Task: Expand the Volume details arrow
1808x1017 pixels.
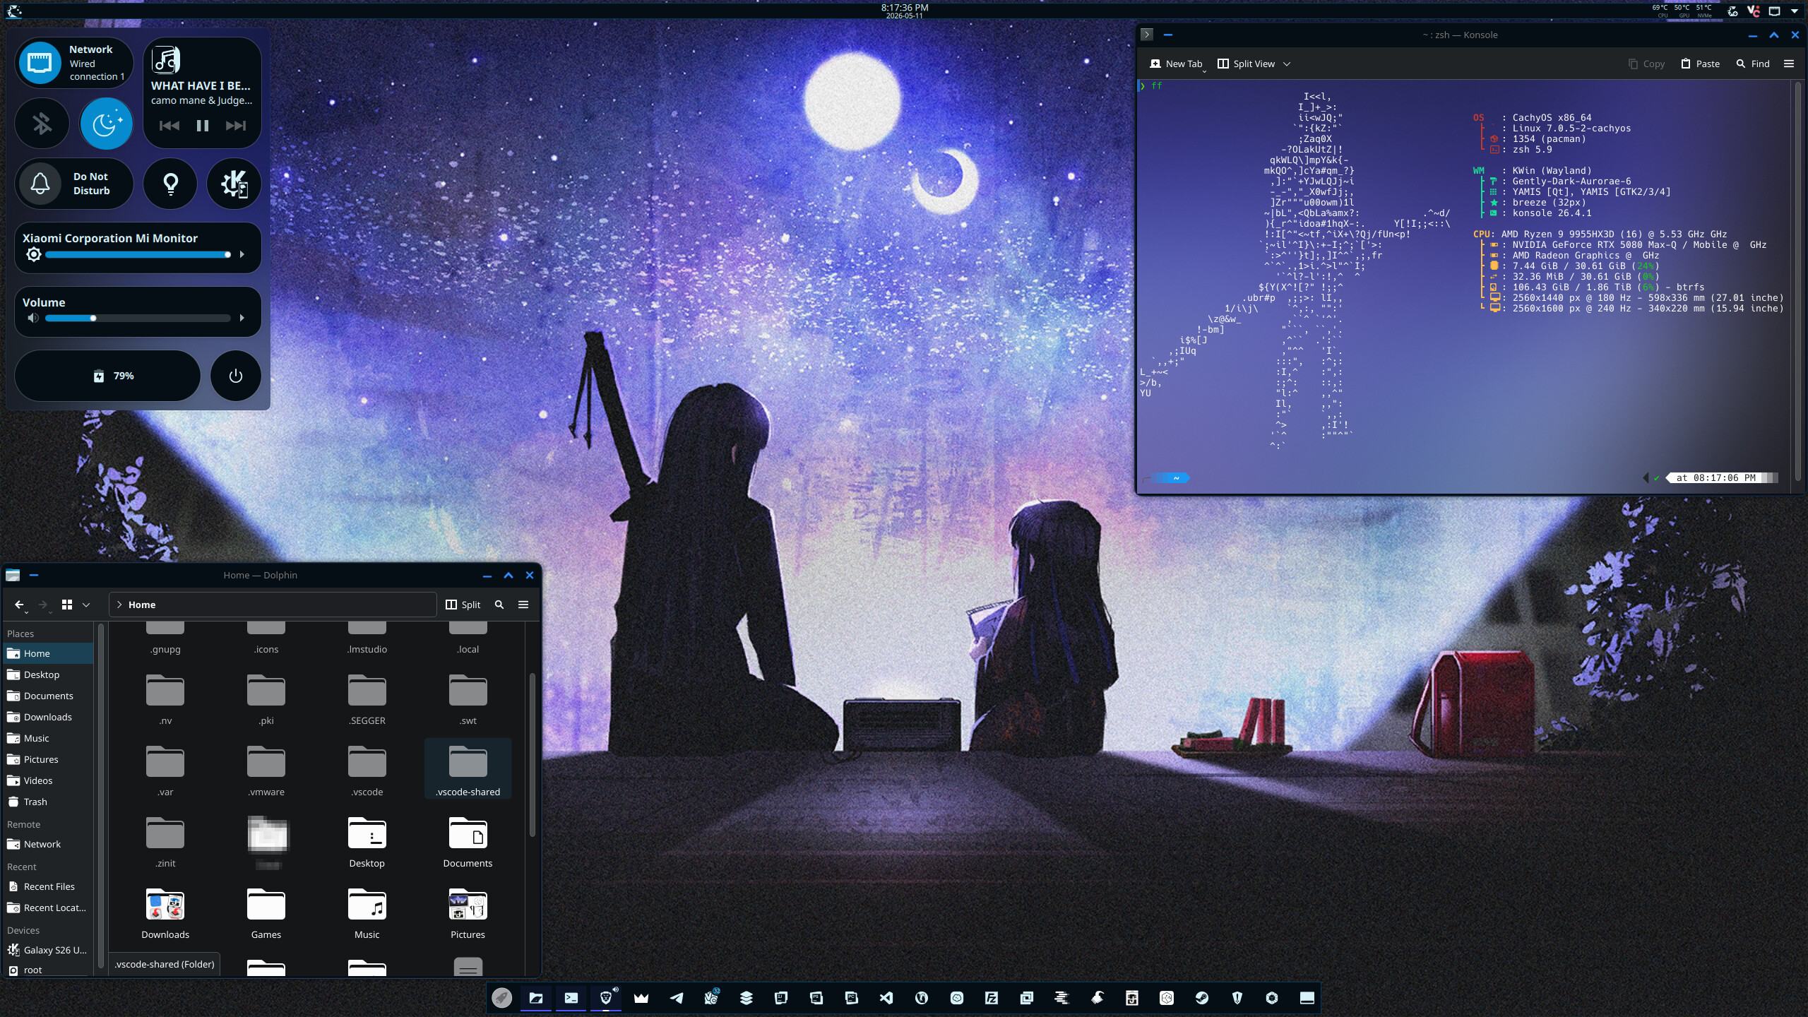Action: pos(242,318)
